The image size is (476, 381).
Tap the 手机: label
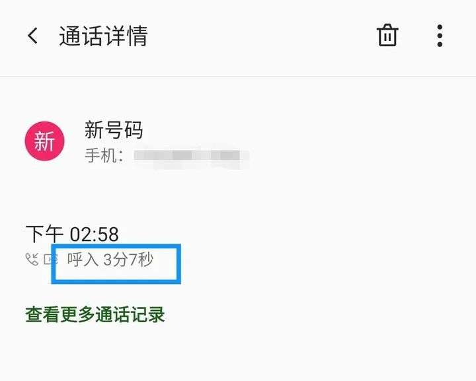coord(104,156)
